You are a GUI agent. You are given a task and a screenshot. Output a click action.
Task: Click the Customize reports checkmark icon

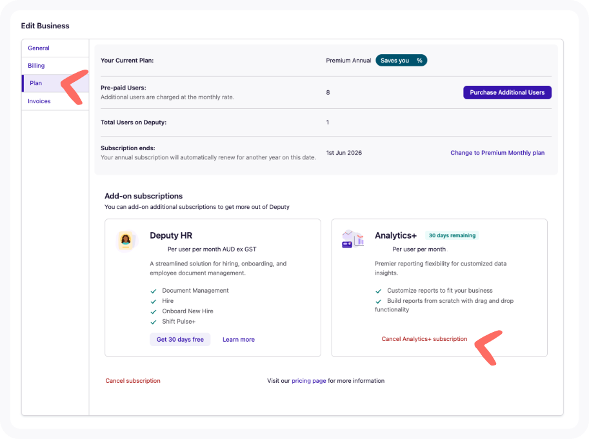coord(378,291)
